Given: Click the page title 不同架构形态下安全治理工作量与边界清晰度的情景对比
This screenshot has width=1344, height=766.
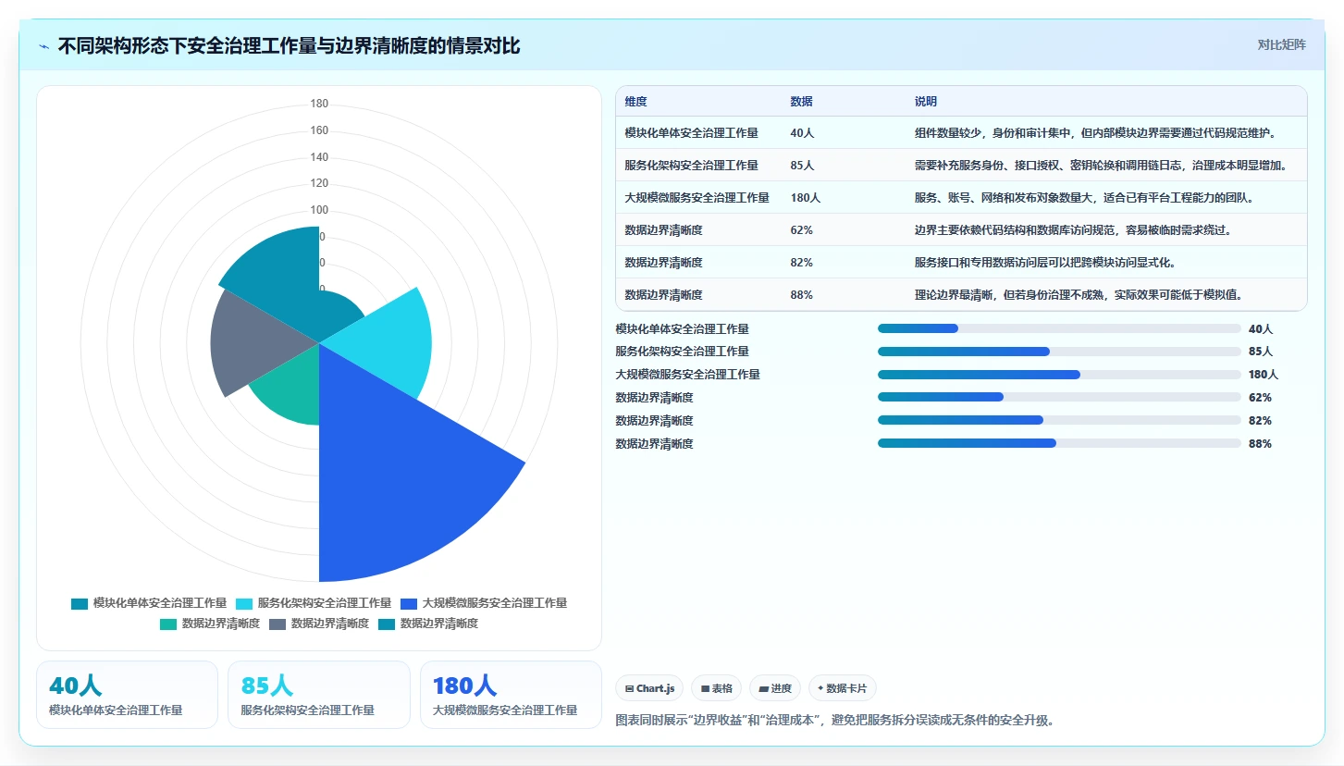Looking at the screenshot, I should point(290,45).
